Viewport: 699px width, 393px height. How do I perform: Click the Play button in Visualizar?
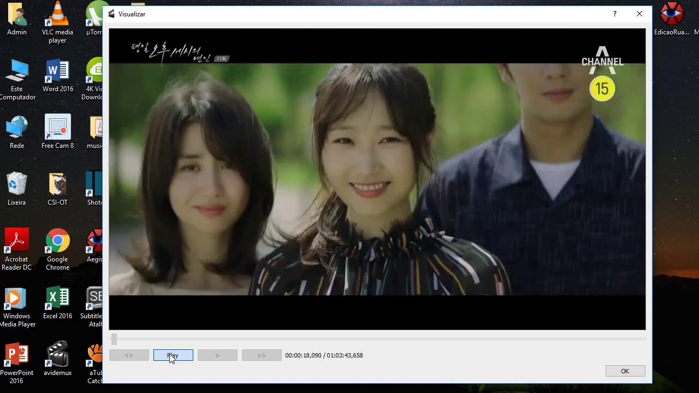[173, 355]
